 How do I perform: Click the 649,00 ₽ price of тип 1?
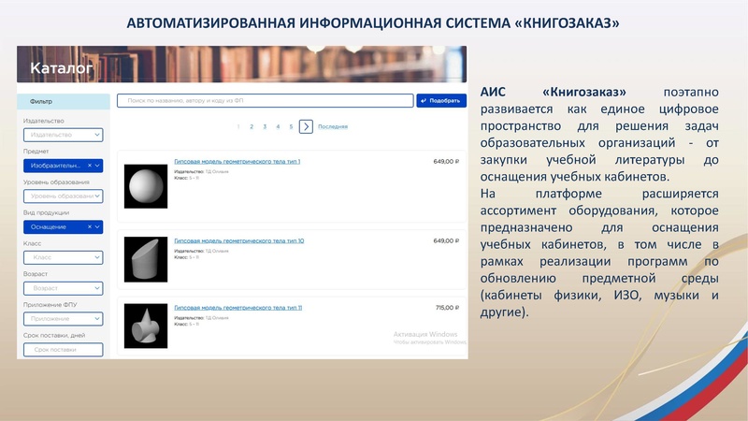(x=446, y=161)
